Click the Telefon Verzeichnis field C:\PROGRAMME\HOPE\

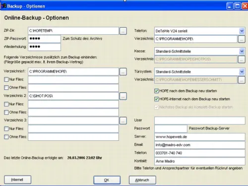(x=196, y=39)
